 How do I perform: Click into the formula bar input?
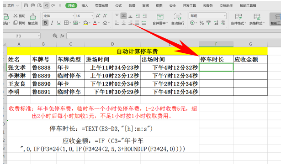coord(174,36)
